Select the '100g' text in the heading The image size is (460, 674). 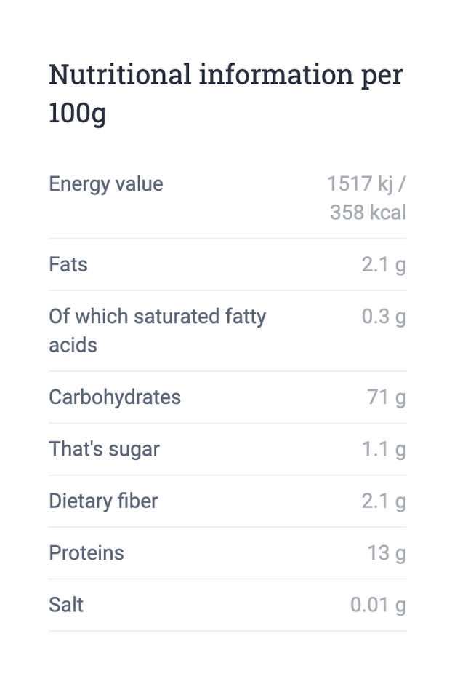pyautogui.click(x=77, y=114)
